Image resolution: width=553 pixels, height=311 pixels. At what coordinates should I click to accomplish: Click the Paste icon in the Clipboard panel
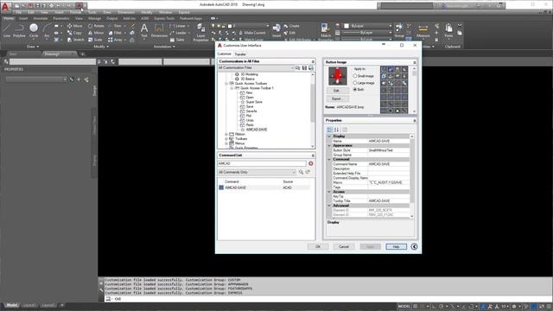pyautogui.click(x=448, y=31)
